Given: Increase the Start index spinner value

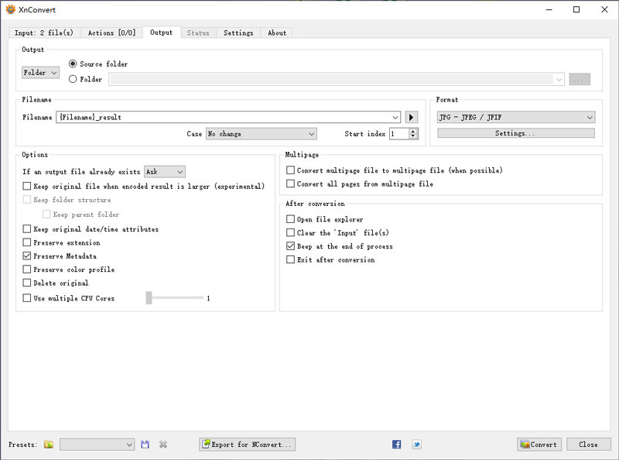Looking at the screenshot, I should (413, 131).
